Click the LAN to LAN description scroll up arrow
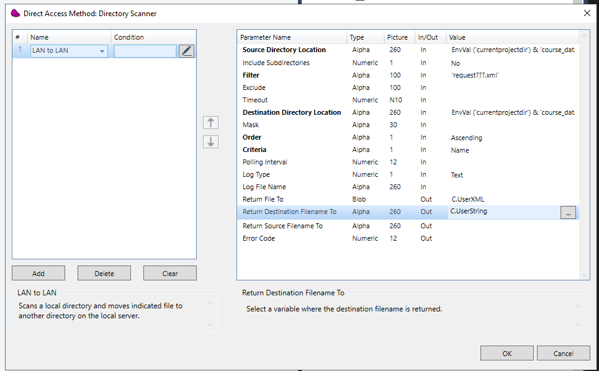 [x=209, y=303]
